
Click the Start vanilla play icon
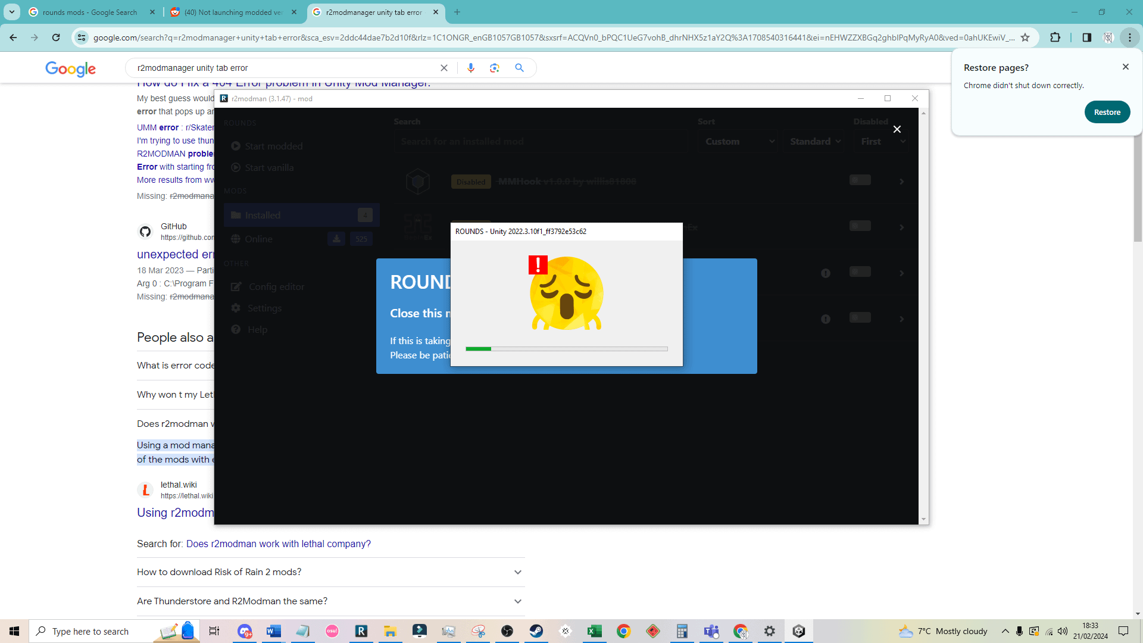click(x=236, y=167)
